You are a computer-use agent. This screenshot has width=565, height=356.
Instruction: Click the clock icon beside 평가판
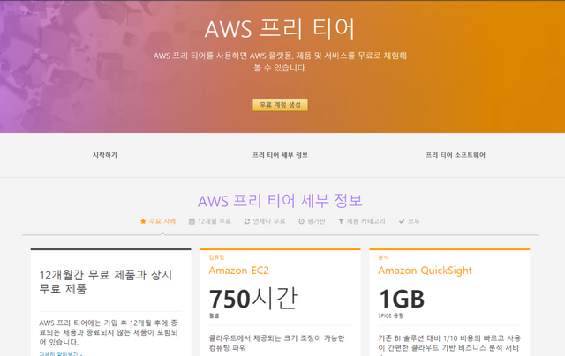(x=301, y=221)
